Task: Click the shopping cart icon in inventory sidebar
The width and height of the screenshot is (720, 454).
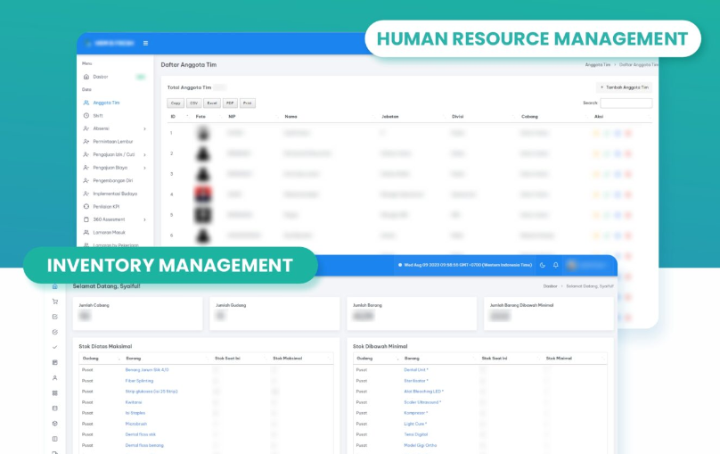Action: [54, 301]
